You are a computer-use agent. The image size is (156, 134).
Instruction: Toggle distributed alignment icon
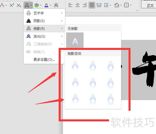(99, 5)
